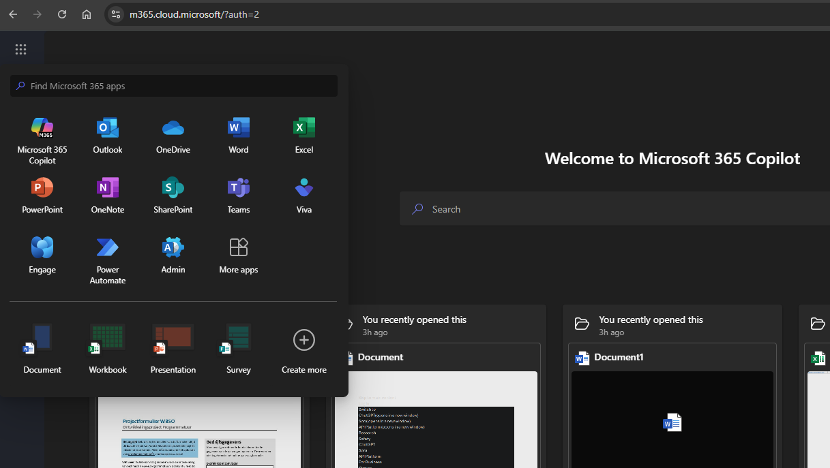Close the app launcher waffle menu
The height and width of the screenshot is (468, 830).
click(x=20, y=49)
